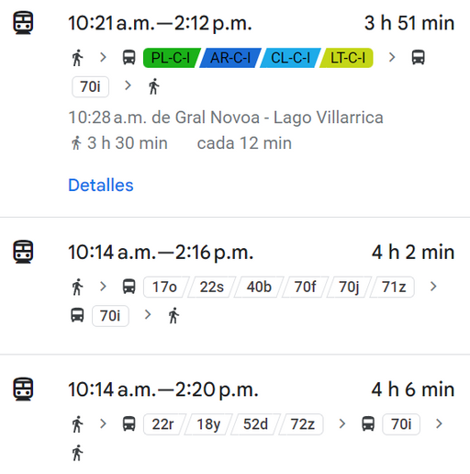
Task: Click the bus icon after the LT-C-I badge
Action: pyautogui.click(x=418, y=57)
